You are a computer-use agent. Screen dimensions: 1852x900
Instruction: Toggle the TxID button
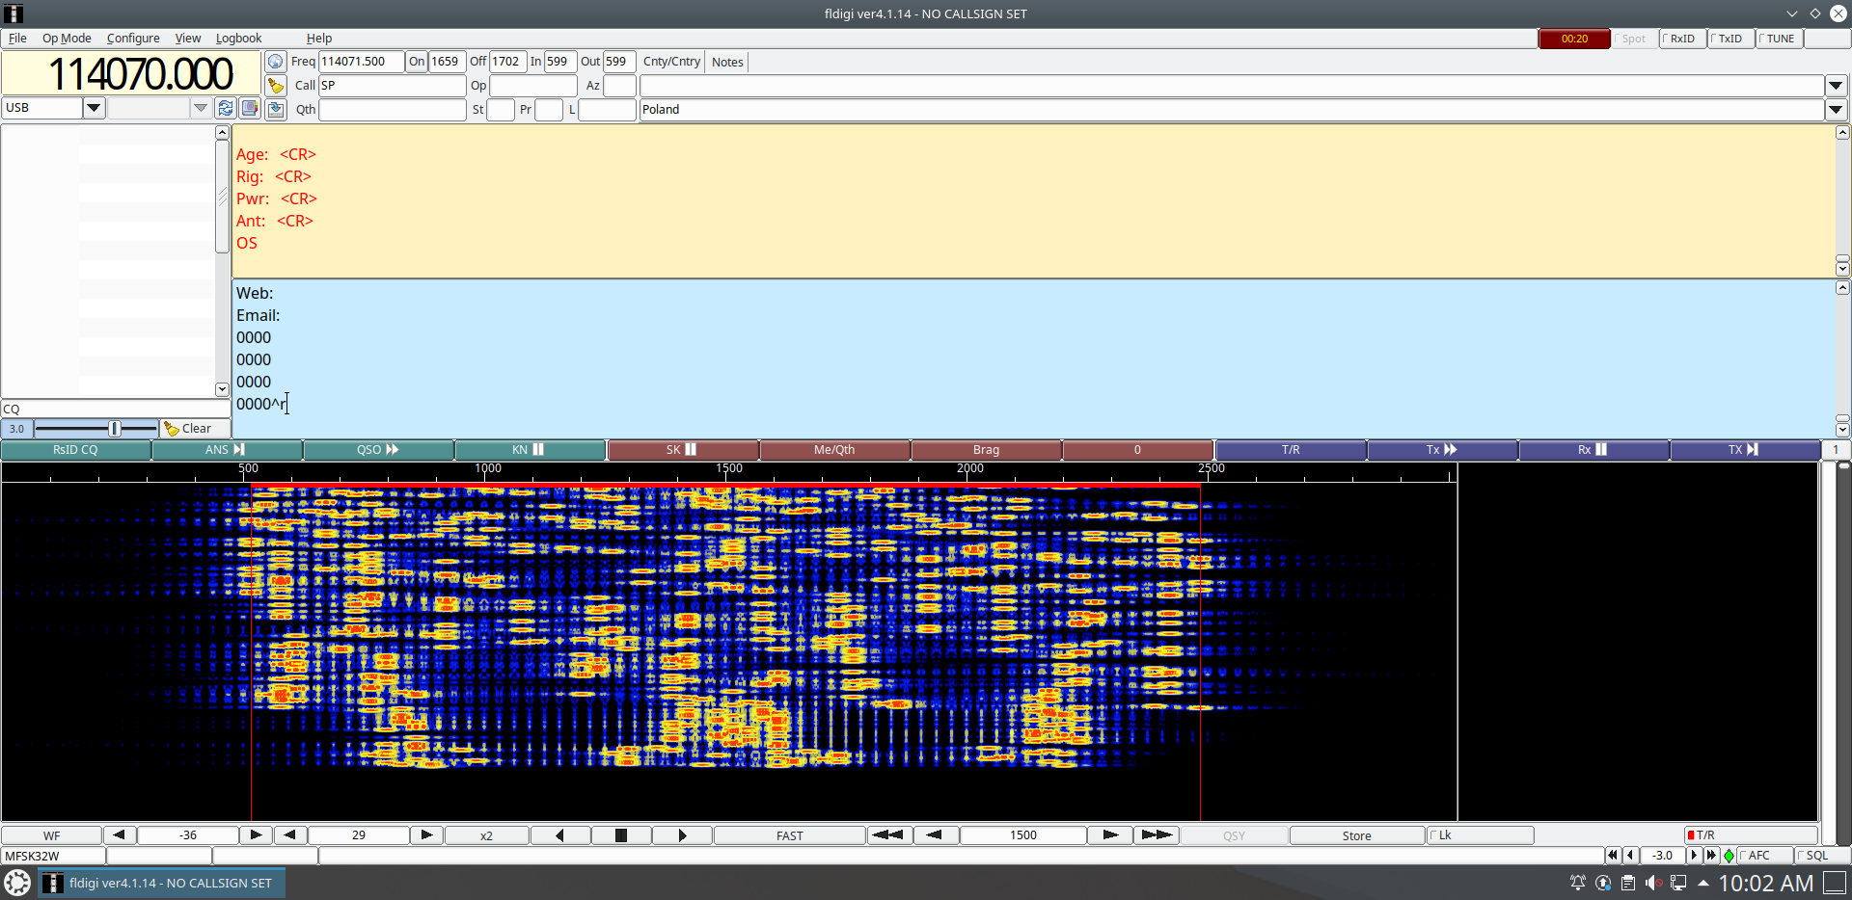click(x=1730, y=39)
